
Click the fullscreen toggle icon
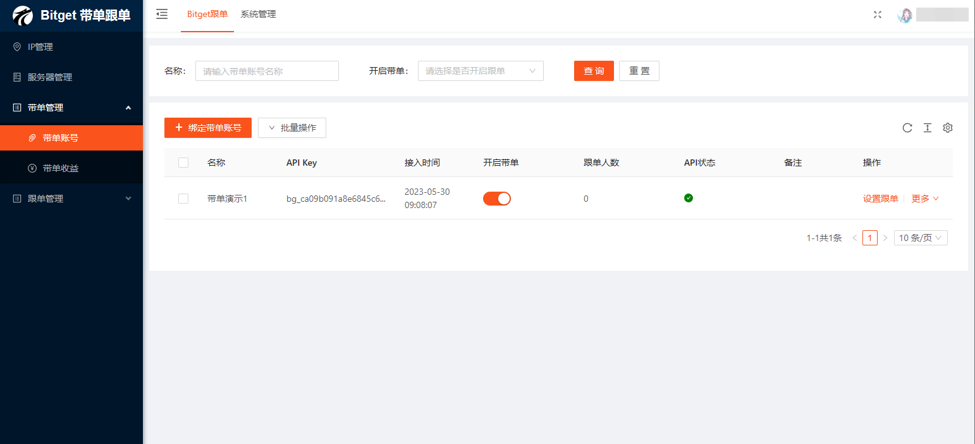878,15
